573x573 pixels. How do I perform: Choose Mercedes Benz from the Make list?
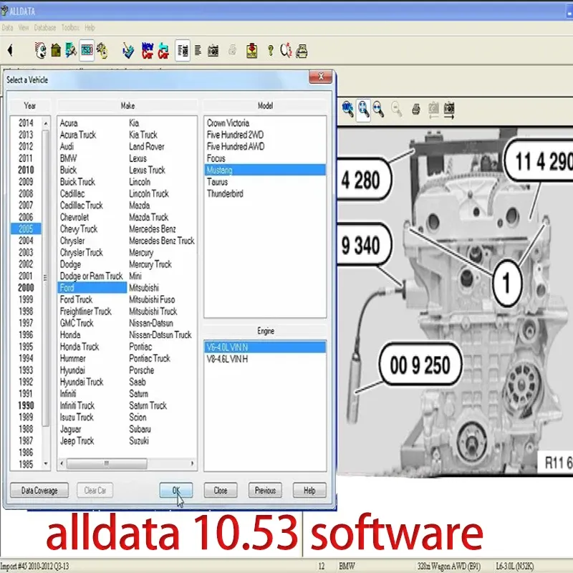152,229
